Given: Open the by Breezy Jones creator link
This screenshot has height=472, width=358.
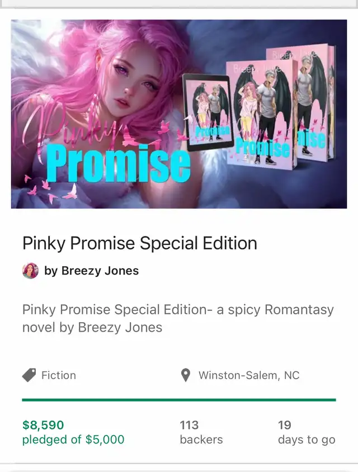Looking at the screenshot, I should [x=92, y=271].
